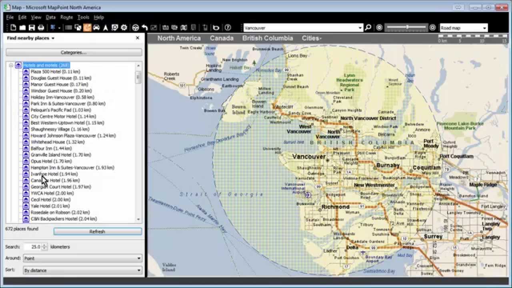Click the Undo curved arrow icon

click(145, 28)
